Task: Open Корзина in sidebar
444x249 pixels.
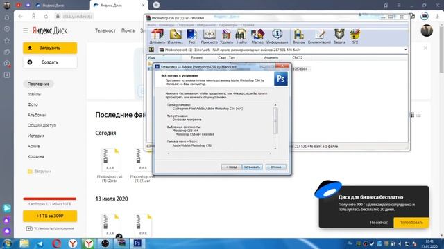Action: [35, 157]
